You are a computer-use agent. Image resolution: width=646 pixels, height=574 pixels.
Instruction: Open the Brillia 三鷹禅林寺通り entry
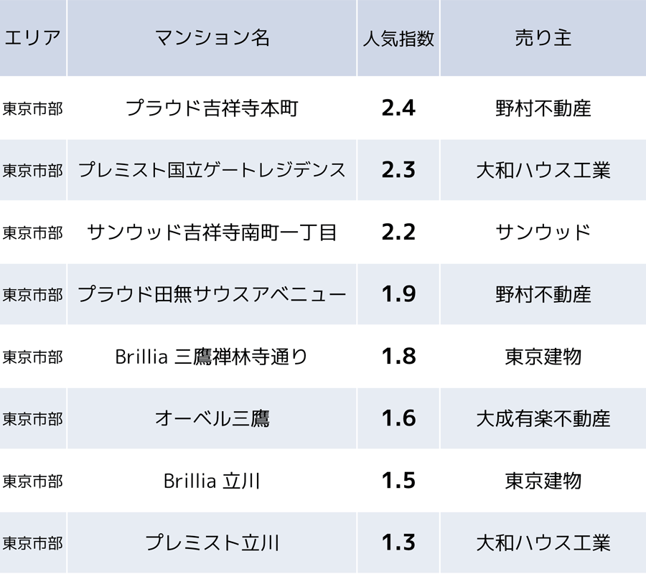tap(212, 357)
